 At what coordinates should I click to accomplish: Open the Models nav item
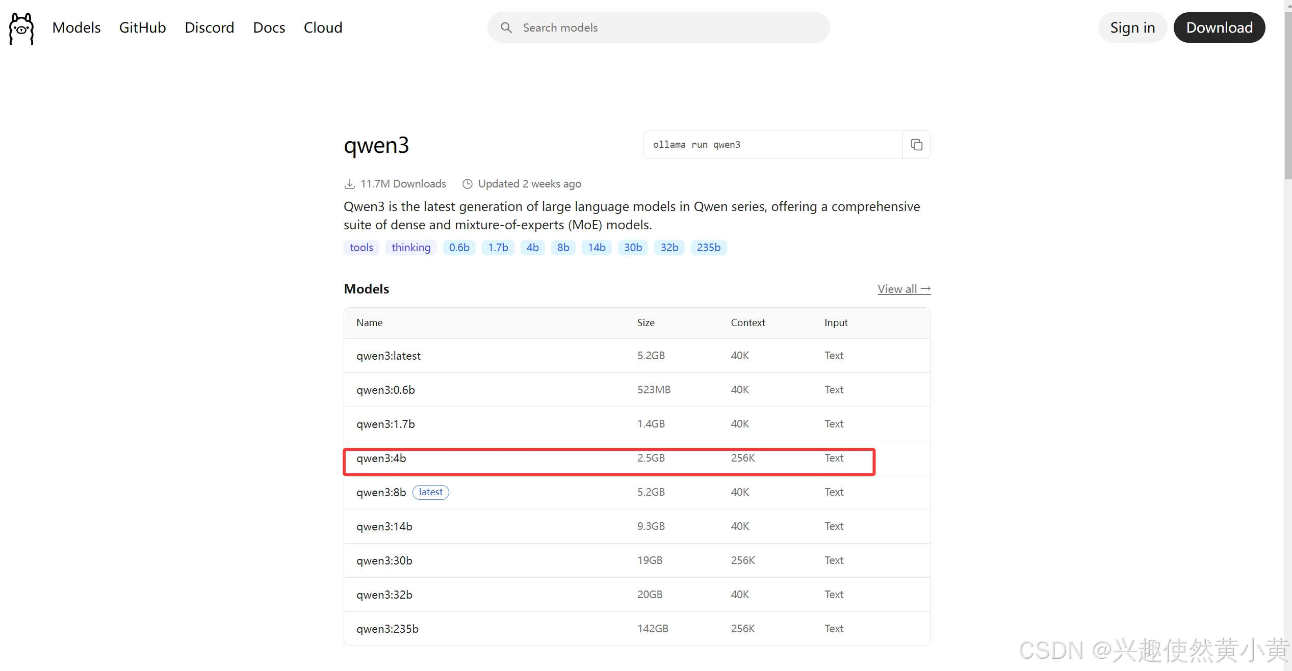(76, 28)
